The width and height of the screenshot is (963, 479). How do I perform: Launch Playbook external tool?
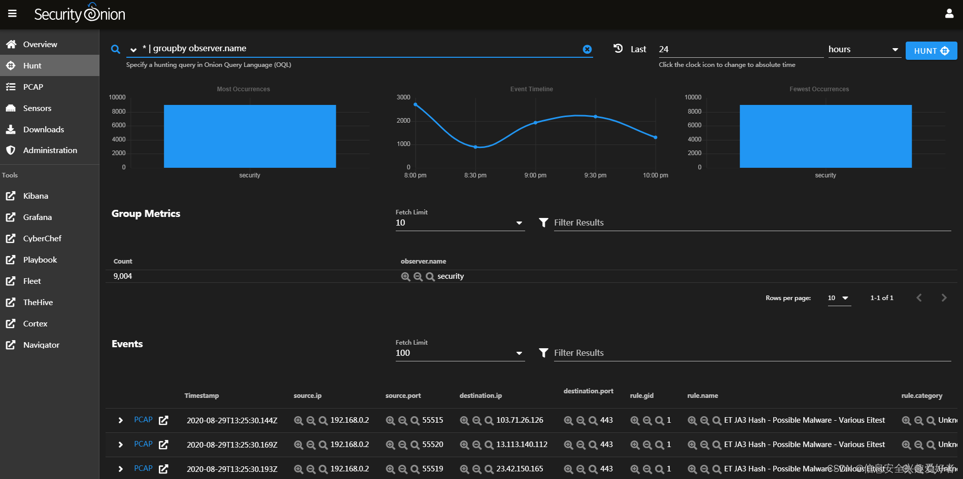(x=49, y=260)
